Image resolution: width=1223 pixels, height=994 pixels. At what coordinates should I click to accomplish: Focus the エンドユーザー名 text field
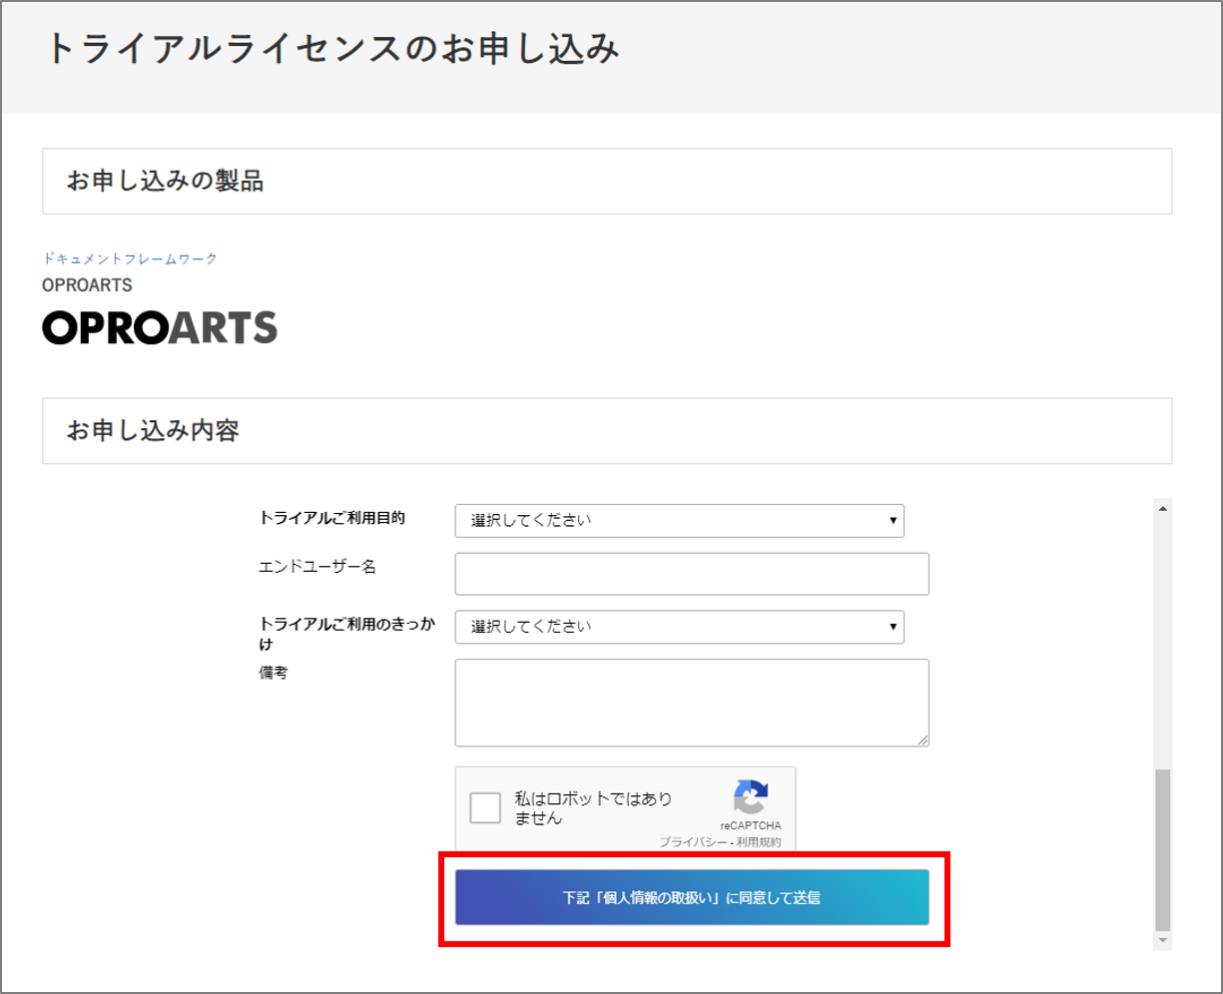(x=691, y=574)
